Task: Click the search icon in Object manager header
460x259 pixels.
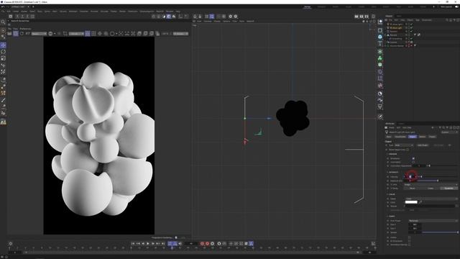Action: coord(447,20)
